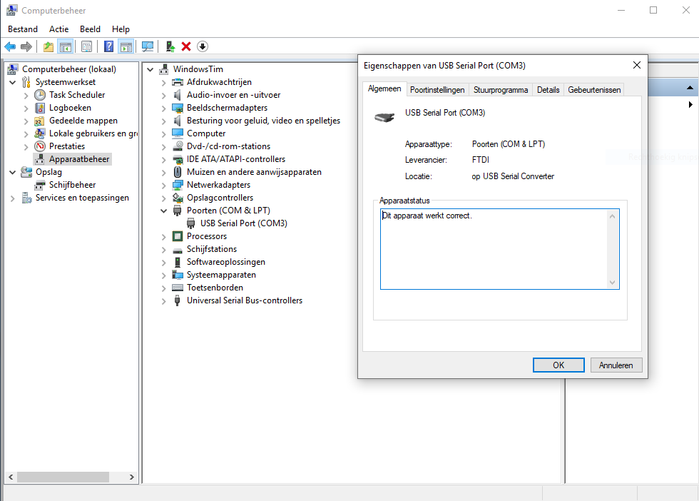Expand the Schijfstations category
The image size is (699, 501).
(163, 250)
